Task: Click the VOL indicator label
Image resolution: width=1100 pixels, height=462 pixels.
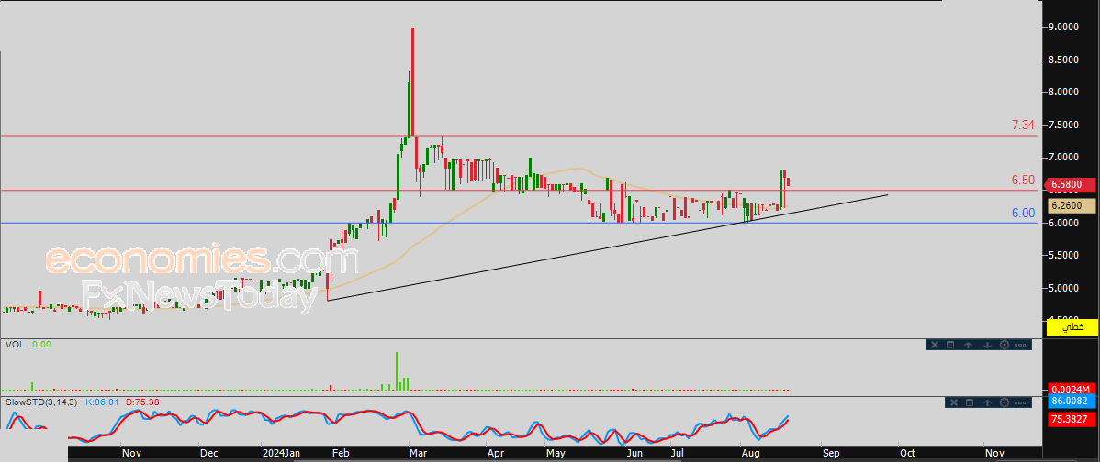Action: (16, 345)
